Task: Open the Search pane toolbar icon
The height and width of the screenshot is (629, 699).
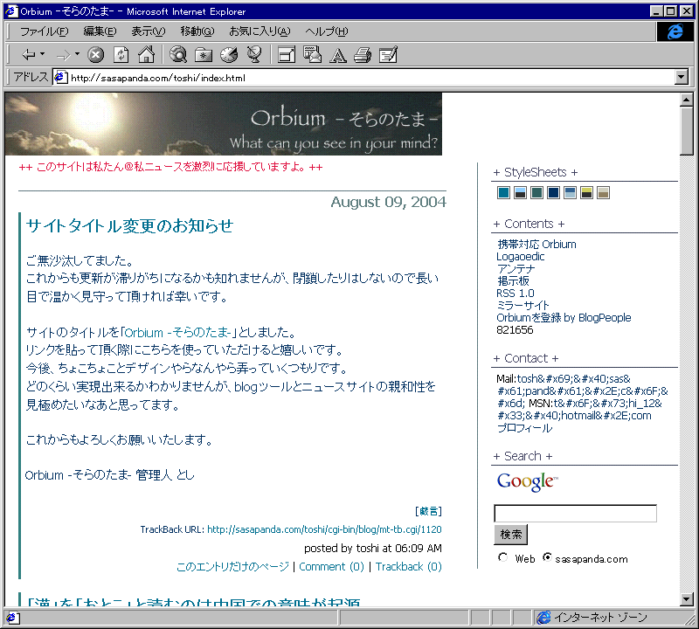Action: (178, 55)
